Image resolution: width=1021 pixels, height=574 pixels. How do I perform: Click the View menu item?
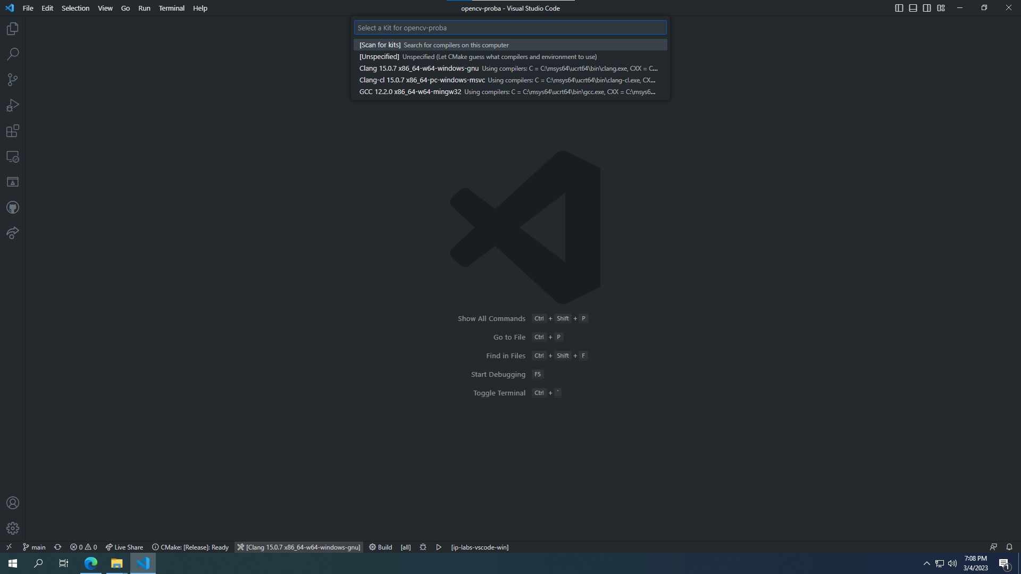[x=104, y=8]
